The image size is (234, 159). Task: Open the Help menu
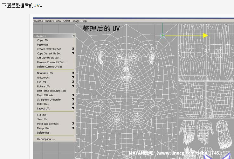pyautogui.click(x=84, y=21)
